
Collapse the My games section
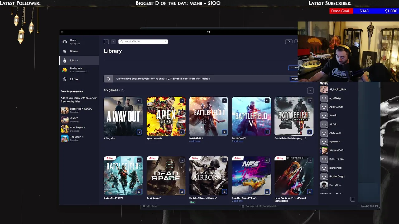pyautogui.click(x=310, y=91)
